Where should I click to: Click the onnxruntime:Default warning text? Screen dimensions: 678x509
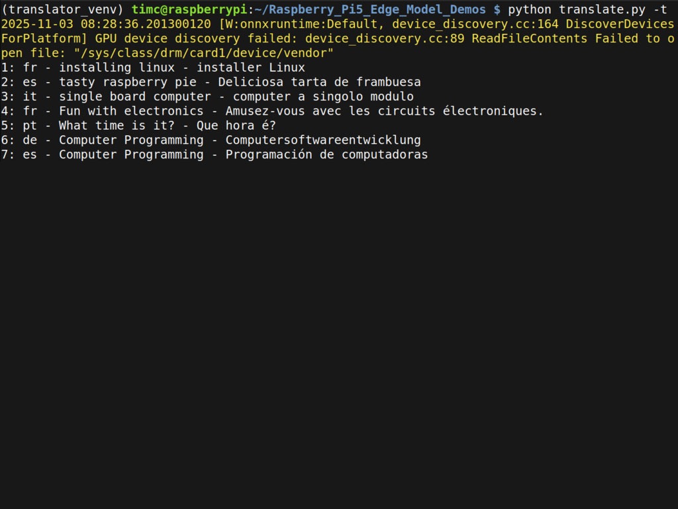[x=301, y=24]
